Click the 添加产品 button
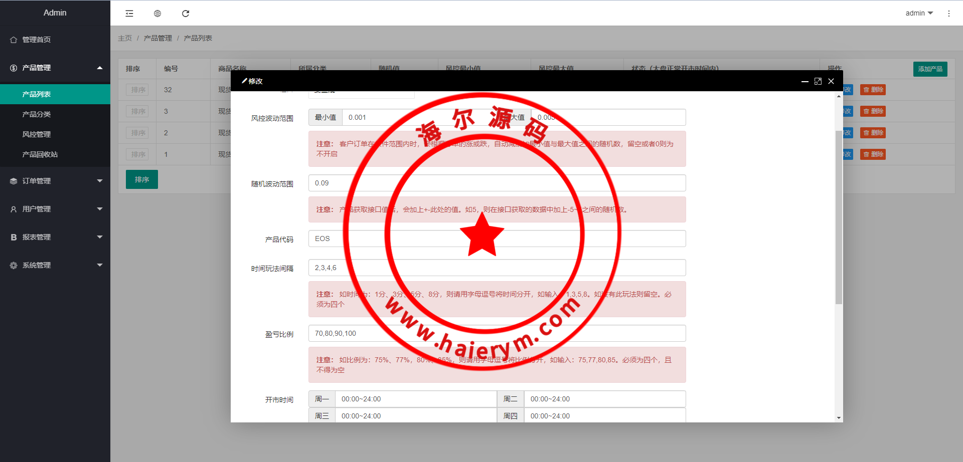This screenshot has width=963, height=462. pos(930,69)
